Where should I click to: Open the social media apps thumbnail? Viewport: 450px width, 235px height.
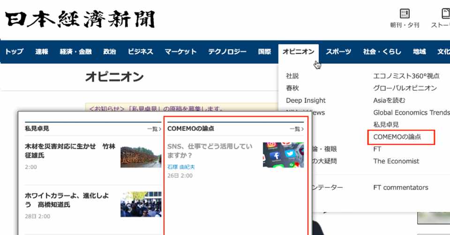point(283,155)
